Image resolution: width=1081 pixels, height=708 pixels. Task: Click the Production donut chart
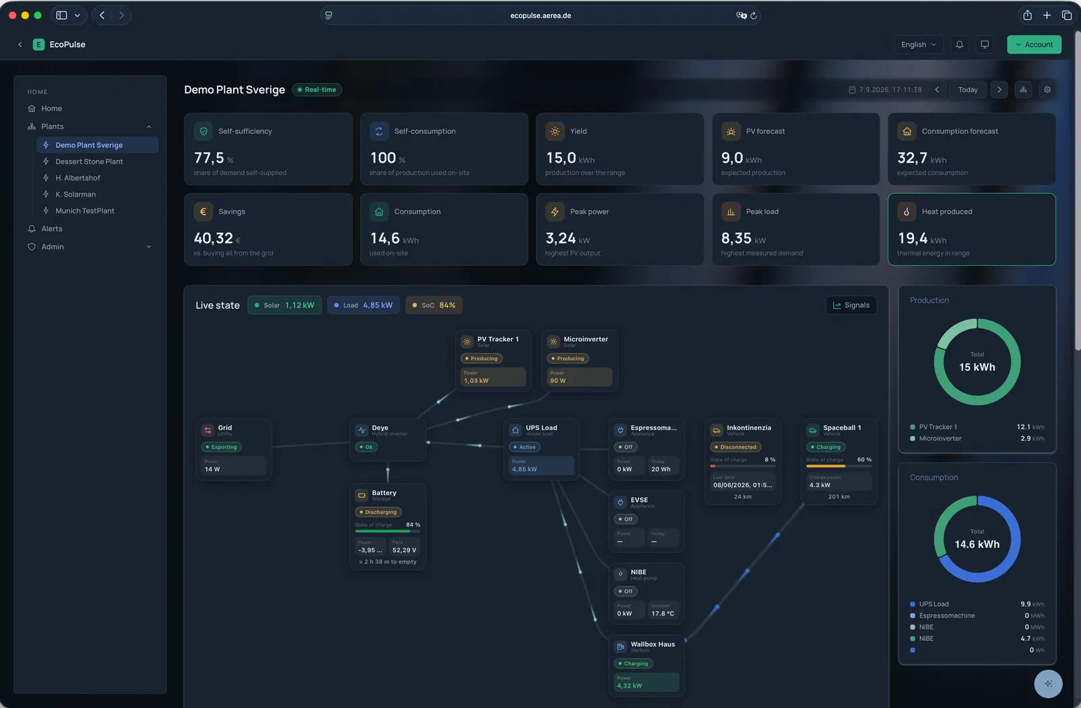(977, 362)
